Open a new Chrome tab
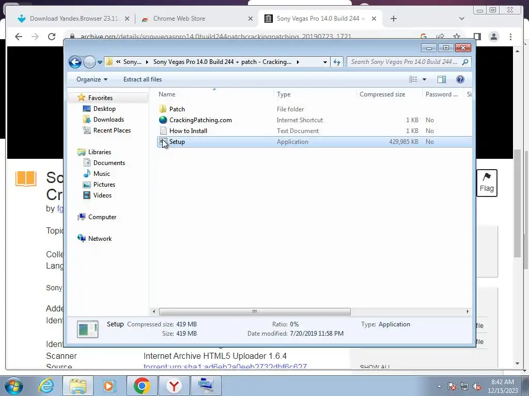Screen dimensions: 529x396 click(393, 19)
